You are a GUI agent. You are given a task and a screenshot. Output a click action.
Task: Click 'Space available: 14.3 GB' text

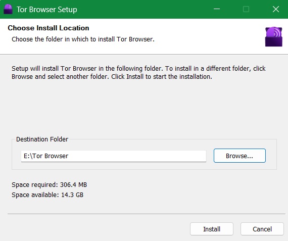(47, 195)
